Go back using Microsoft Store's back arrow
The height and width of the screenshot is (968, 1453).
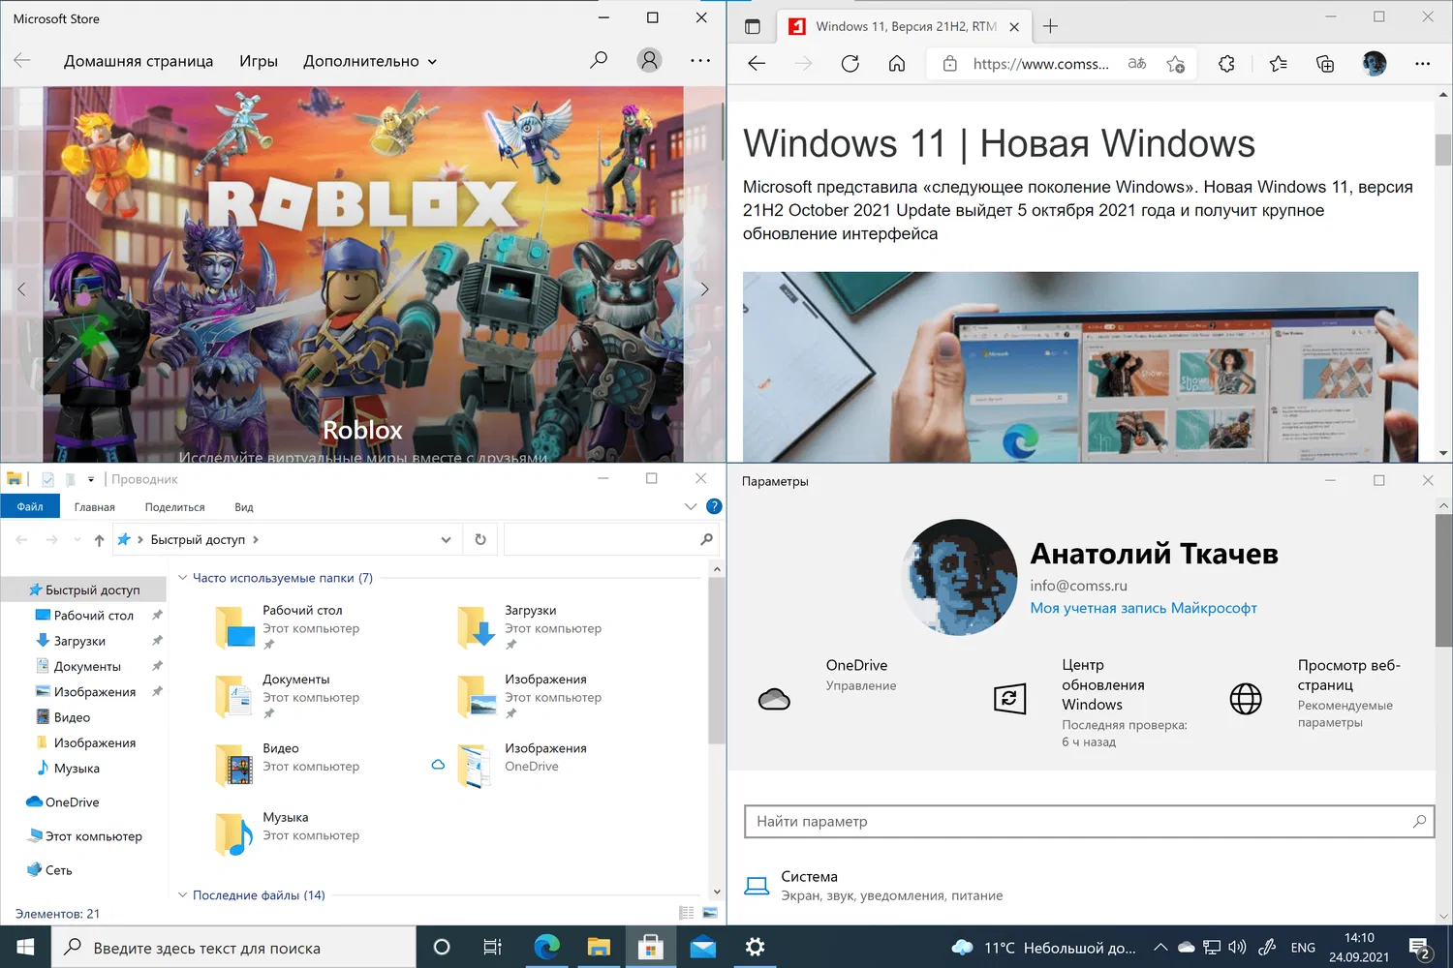click(x=22, y=60)
